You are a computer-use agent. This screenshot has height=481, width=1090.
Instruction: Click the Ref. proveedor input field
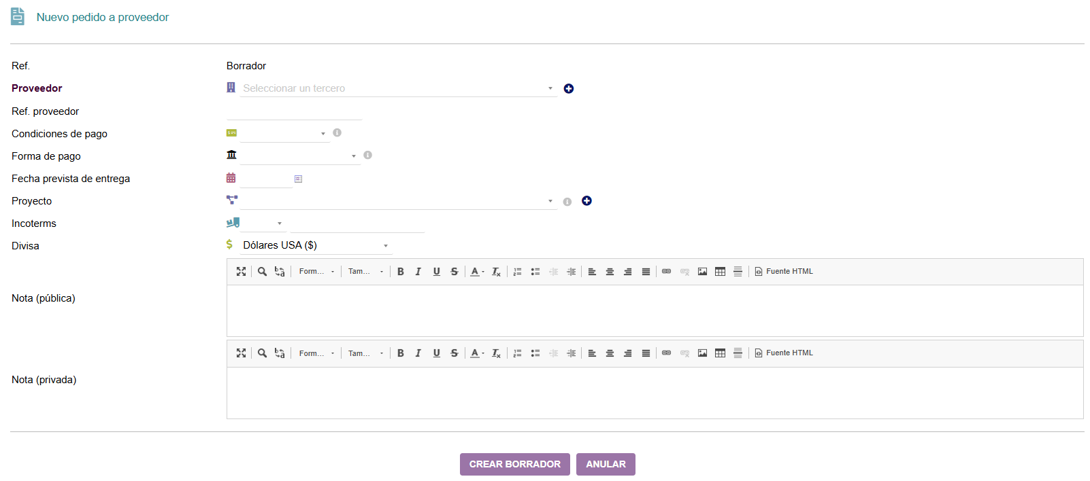point(294,111)
